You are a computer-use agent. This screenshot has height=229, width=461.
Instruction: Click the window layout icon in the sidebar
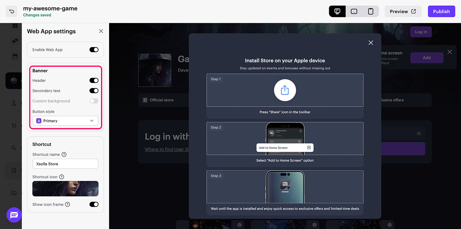[15, 56]
